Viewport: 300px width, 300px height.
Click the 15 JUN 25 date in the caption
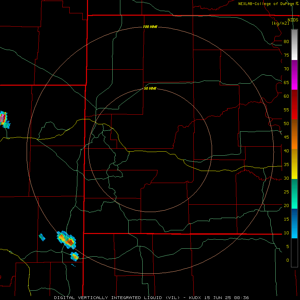pyautogui.click(x=218, y=298)
